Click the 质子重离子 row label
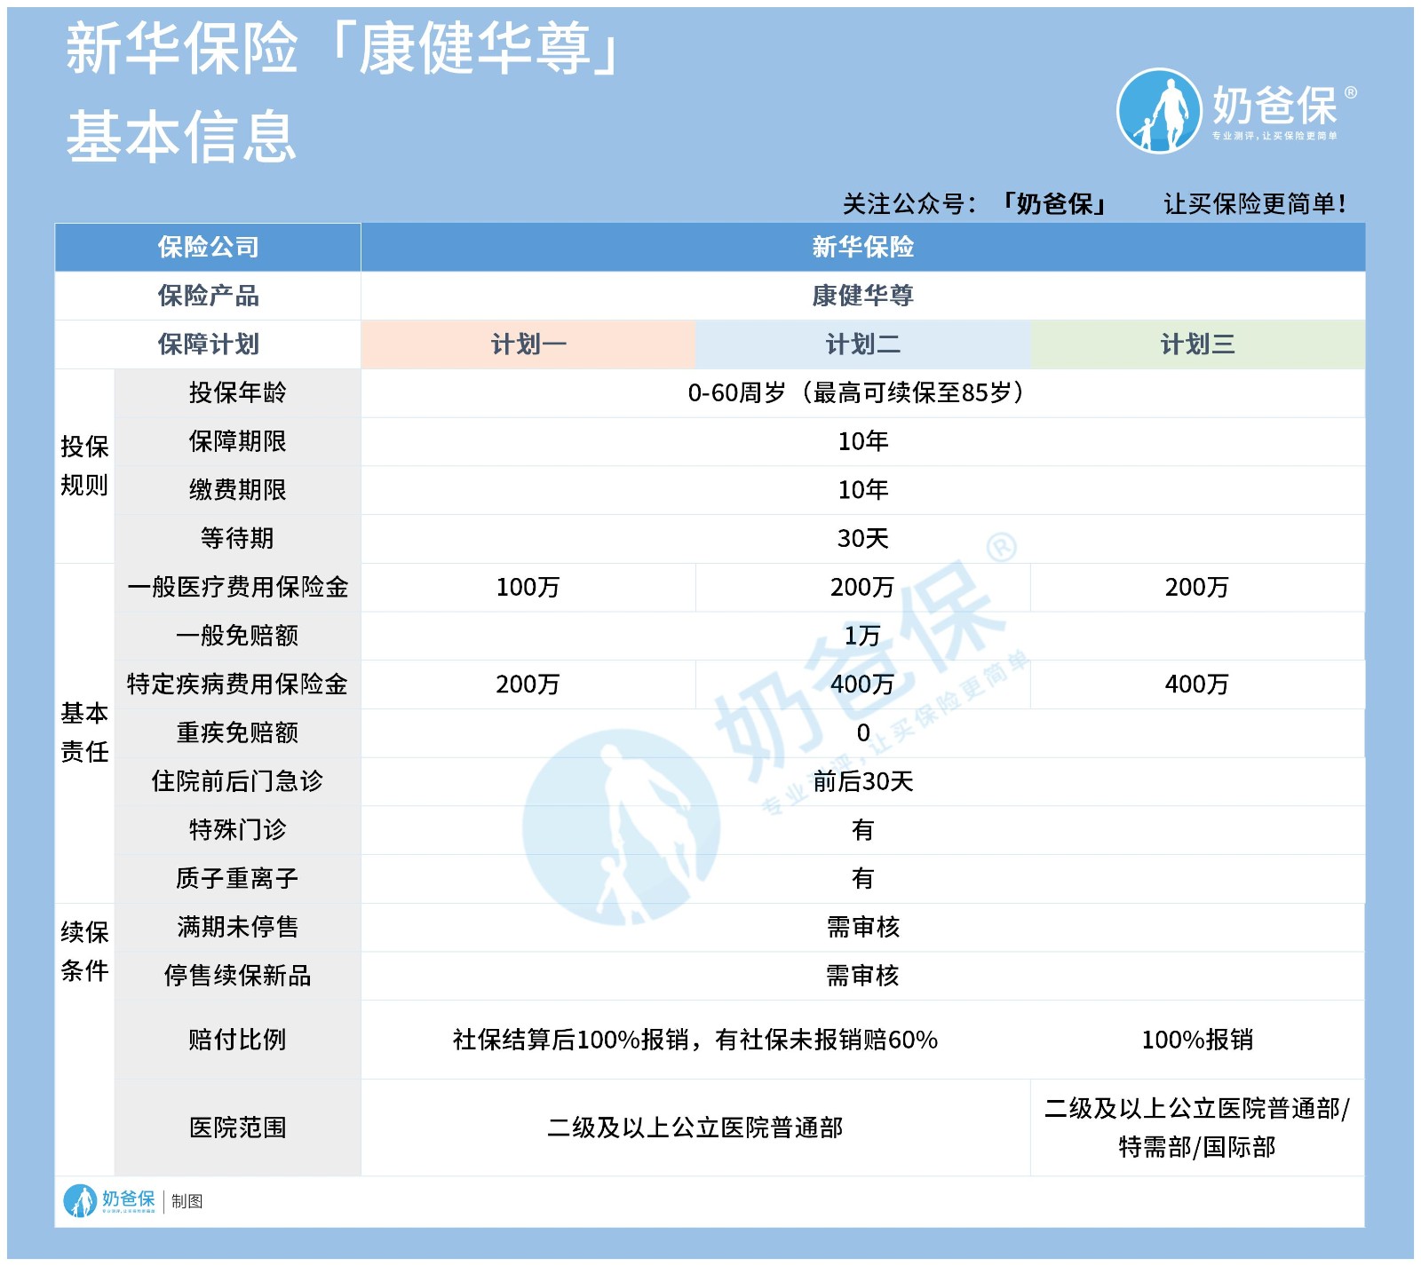The image size is (1421, 1266). coord(237,879)
